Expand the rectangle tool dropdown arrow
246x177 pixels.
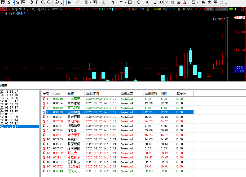(134, 2)
